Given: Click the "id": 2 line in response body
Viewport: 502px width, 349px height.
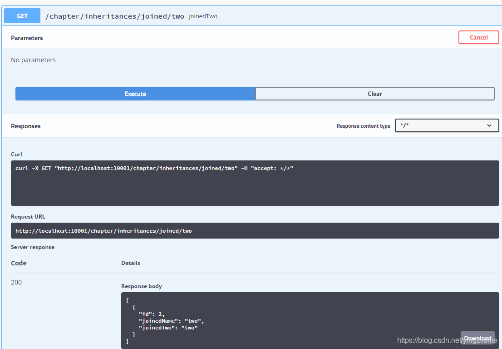Looking at the screenshot, I should [152, 314].
